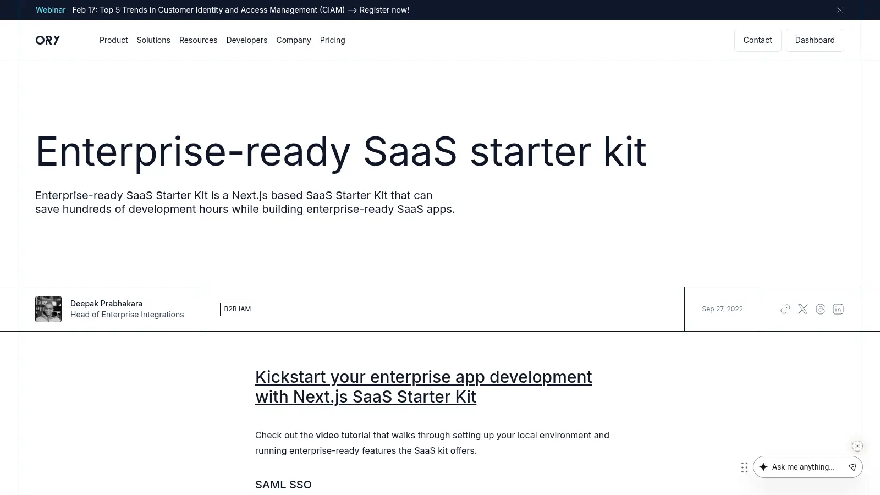The height and width of the screenshot is (495, 880).
Task: Share the article on X
Action: point(803,309)
